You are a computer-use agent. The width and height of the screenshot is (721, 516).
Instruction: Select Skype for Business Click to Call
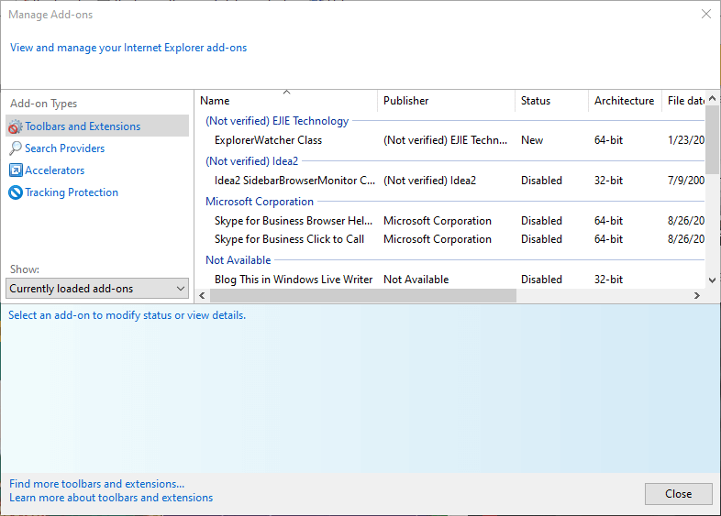click(x=289, y=239)
